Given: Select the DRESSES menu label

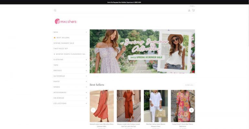Looking at the screenshot, I should point(58,71).
